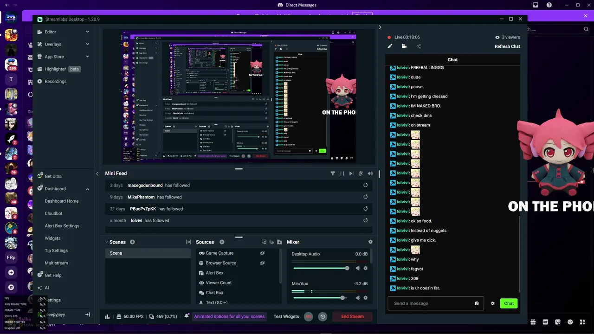Expand the App Store menu chevron
This screenshot has width=594, height=334.
coord(87,57)
